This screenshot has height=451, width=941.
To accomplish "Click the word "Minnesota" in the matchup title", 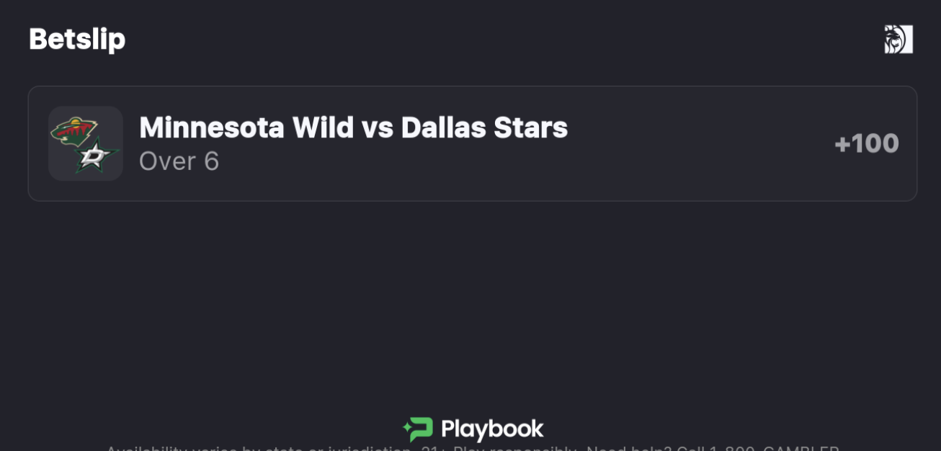I will click(x=211, y=128).
